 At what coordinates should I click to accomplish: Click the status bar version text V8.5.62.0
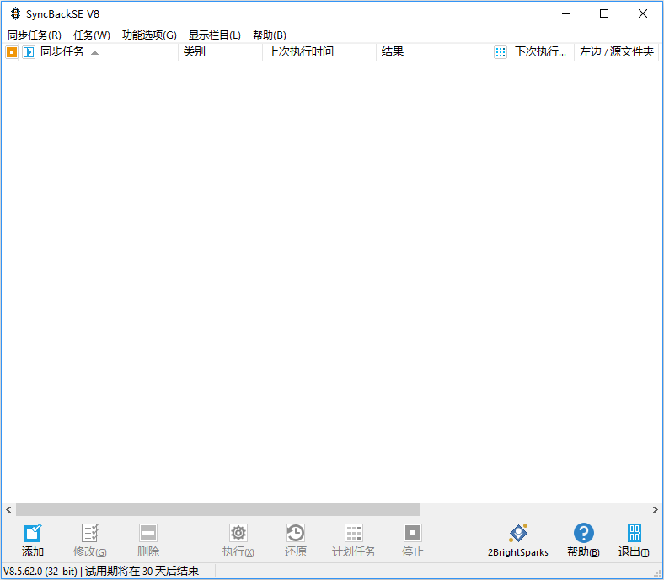(x=40, y=571)
